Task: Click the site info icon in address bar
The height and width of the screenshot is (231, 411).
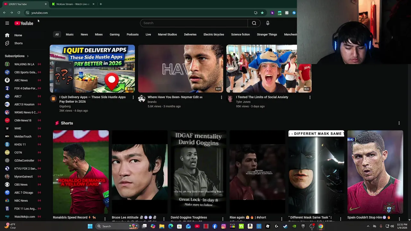Action: pyautogui.click(x=27, y=13)
